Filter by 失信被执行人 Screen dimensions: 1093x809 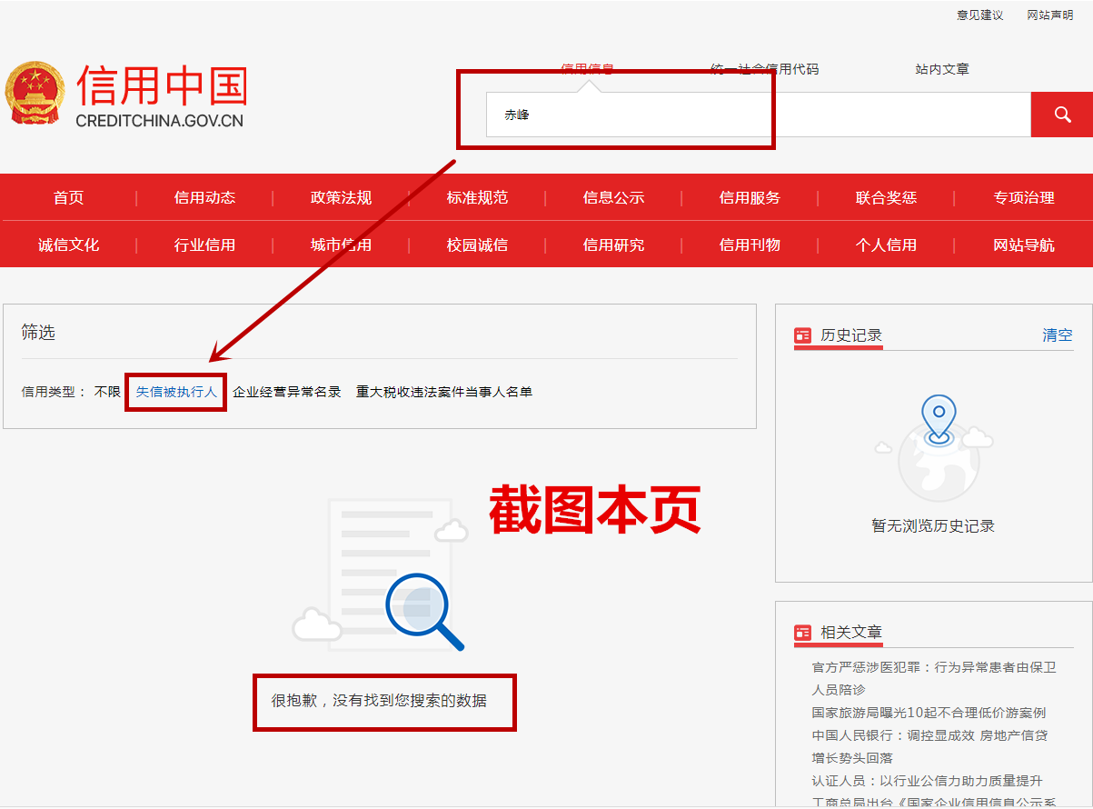(176, 392)
